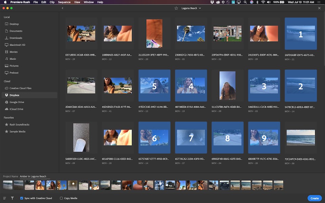
Task: Click the Project Name text field
Action: click(35, 177)
